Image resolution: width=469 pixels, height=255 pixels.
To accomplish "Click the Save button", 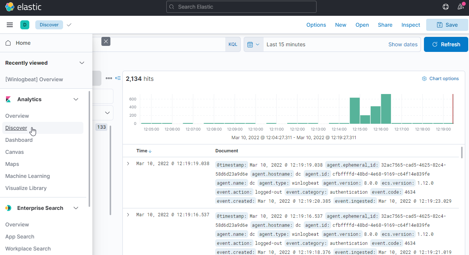I will pyautogui.click(x=447, y=25).
